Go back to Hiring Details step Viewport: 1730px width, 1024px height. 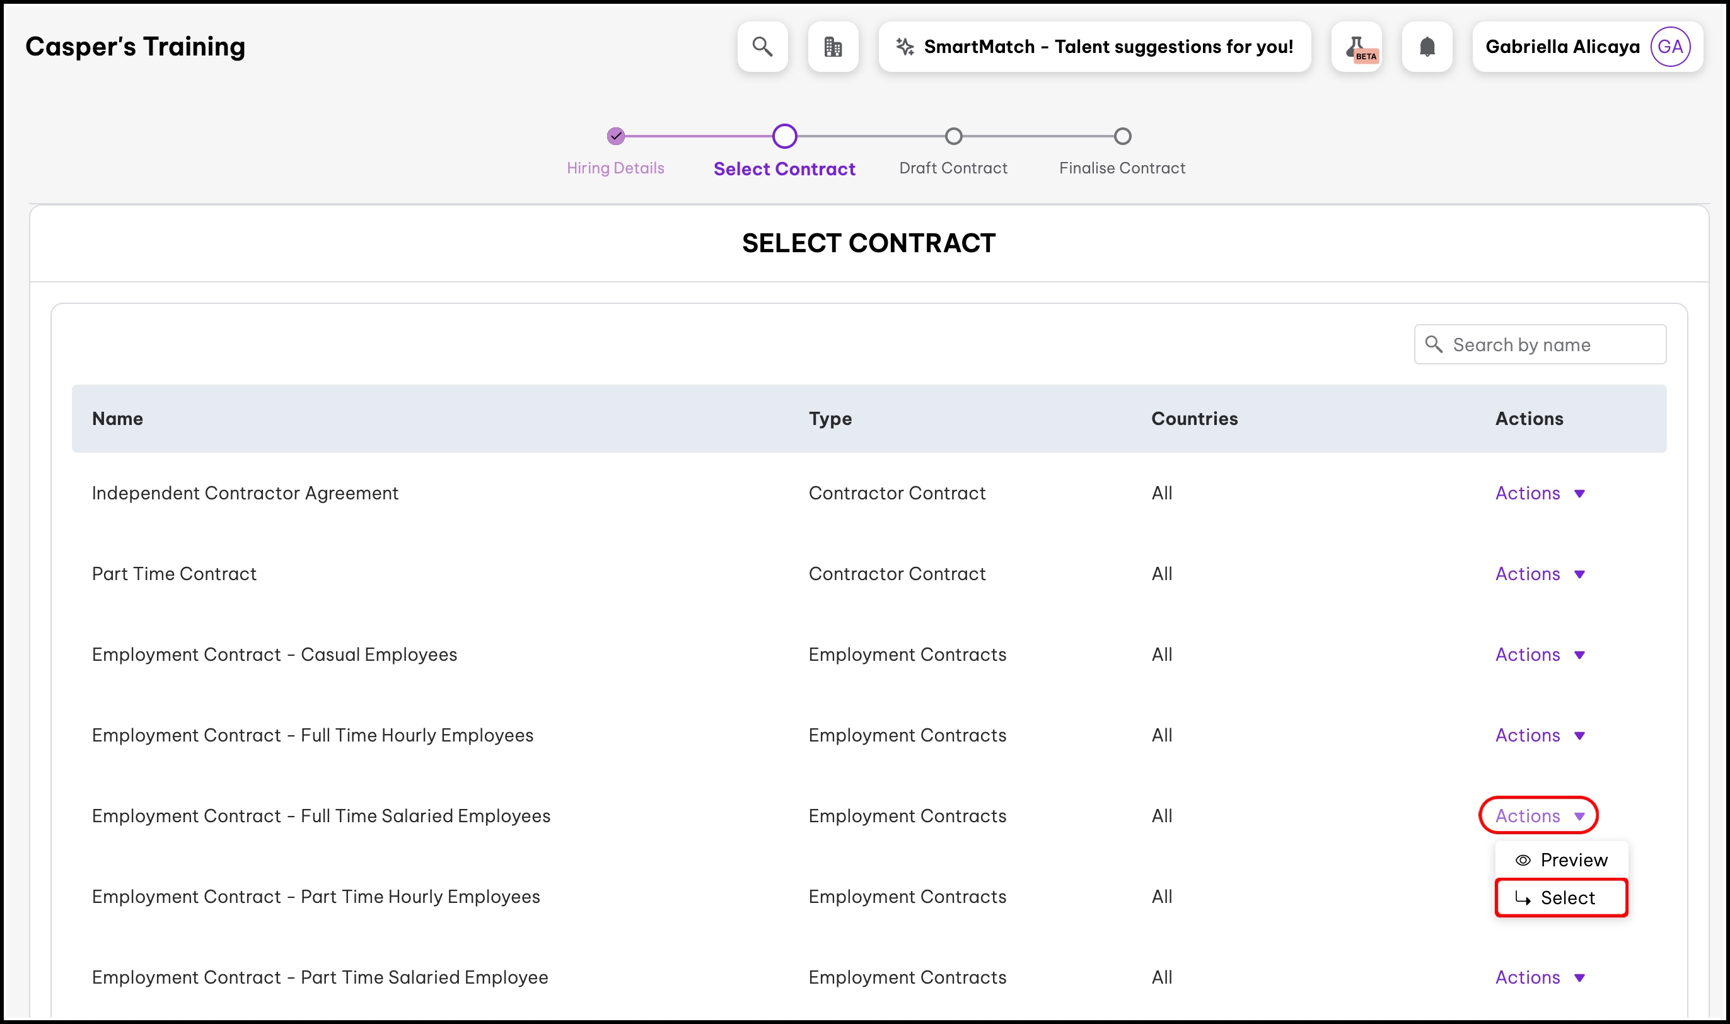coord(615,137)
